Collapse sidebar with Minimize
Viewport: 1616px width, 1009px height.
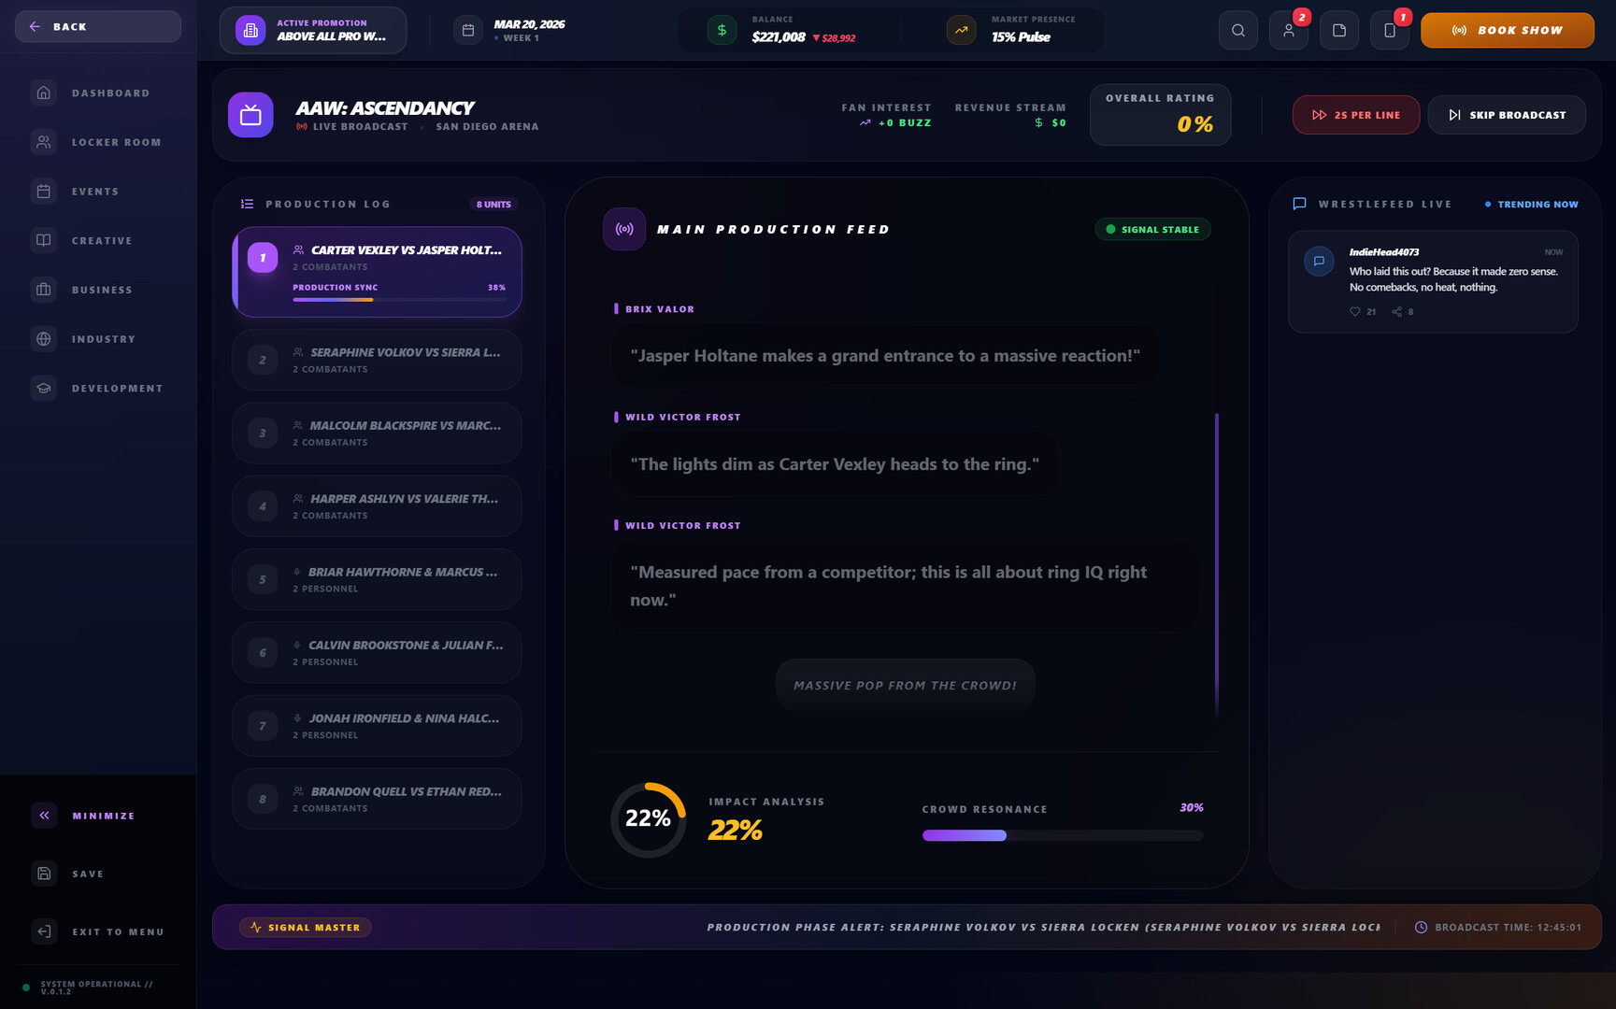pos(98,816)
